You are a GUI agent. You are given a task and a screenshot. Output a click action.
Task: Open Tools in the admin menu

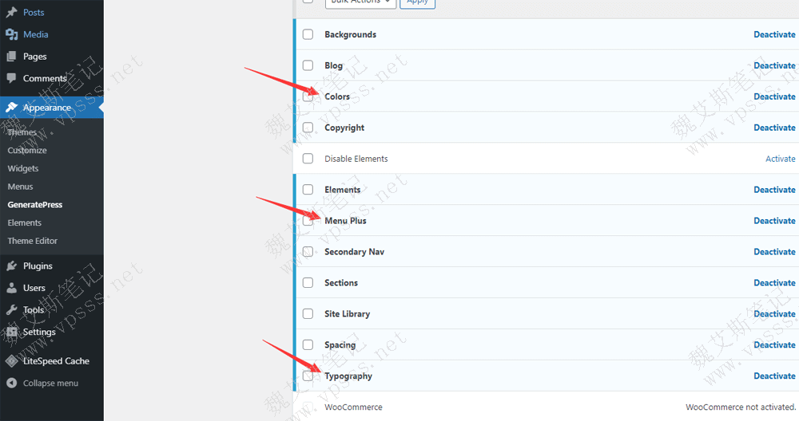coord(34,309)
